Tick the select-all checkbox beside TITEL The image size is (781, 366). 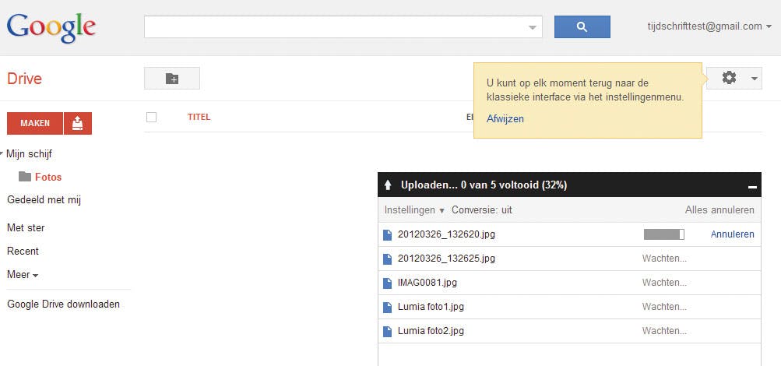point(151,117)
